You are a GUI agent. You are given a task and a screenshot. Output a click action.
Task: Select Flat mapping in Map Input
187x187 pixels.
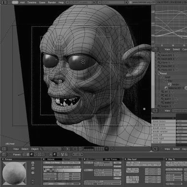[x=129, y=169]
